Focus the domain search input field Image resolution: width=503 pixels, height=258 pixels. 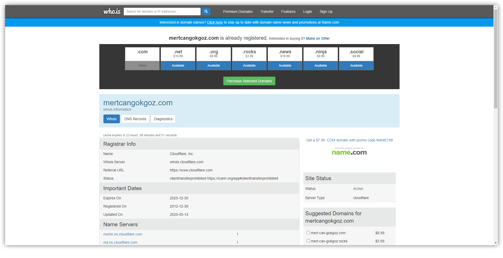pos(162,12)
